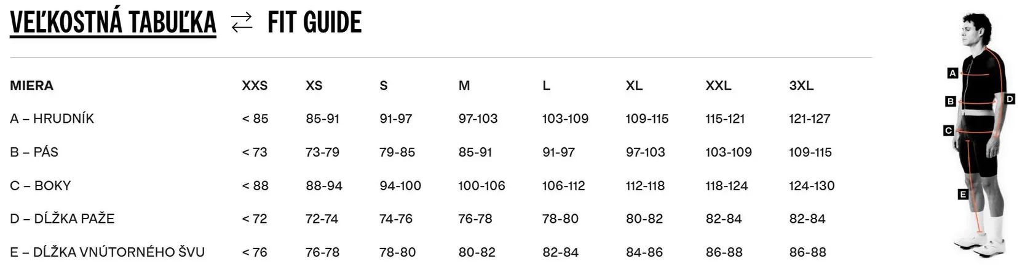Image resolution: width=1033 pixels, height=275 pixels.
Task: Click the B – Pás row label
Action: point(34,152)
